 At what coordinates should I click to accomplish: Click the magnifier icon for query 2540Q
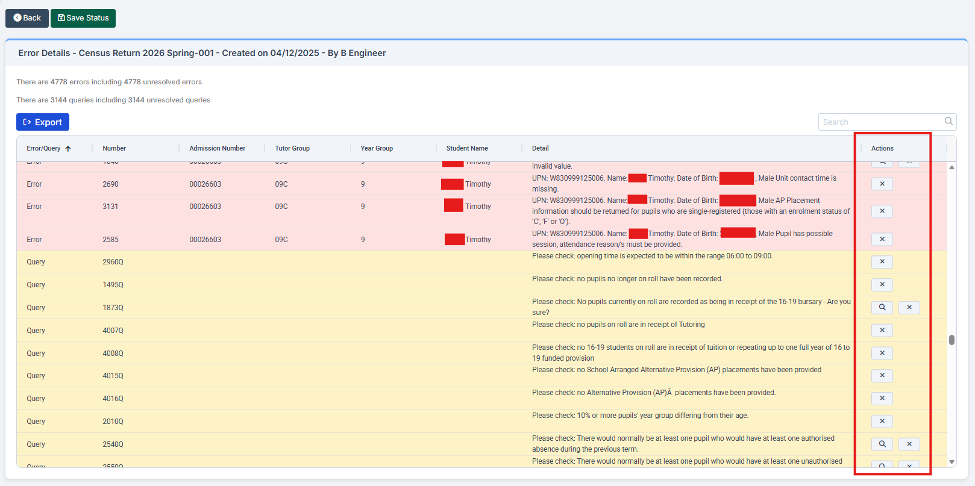tap(882, 444)
